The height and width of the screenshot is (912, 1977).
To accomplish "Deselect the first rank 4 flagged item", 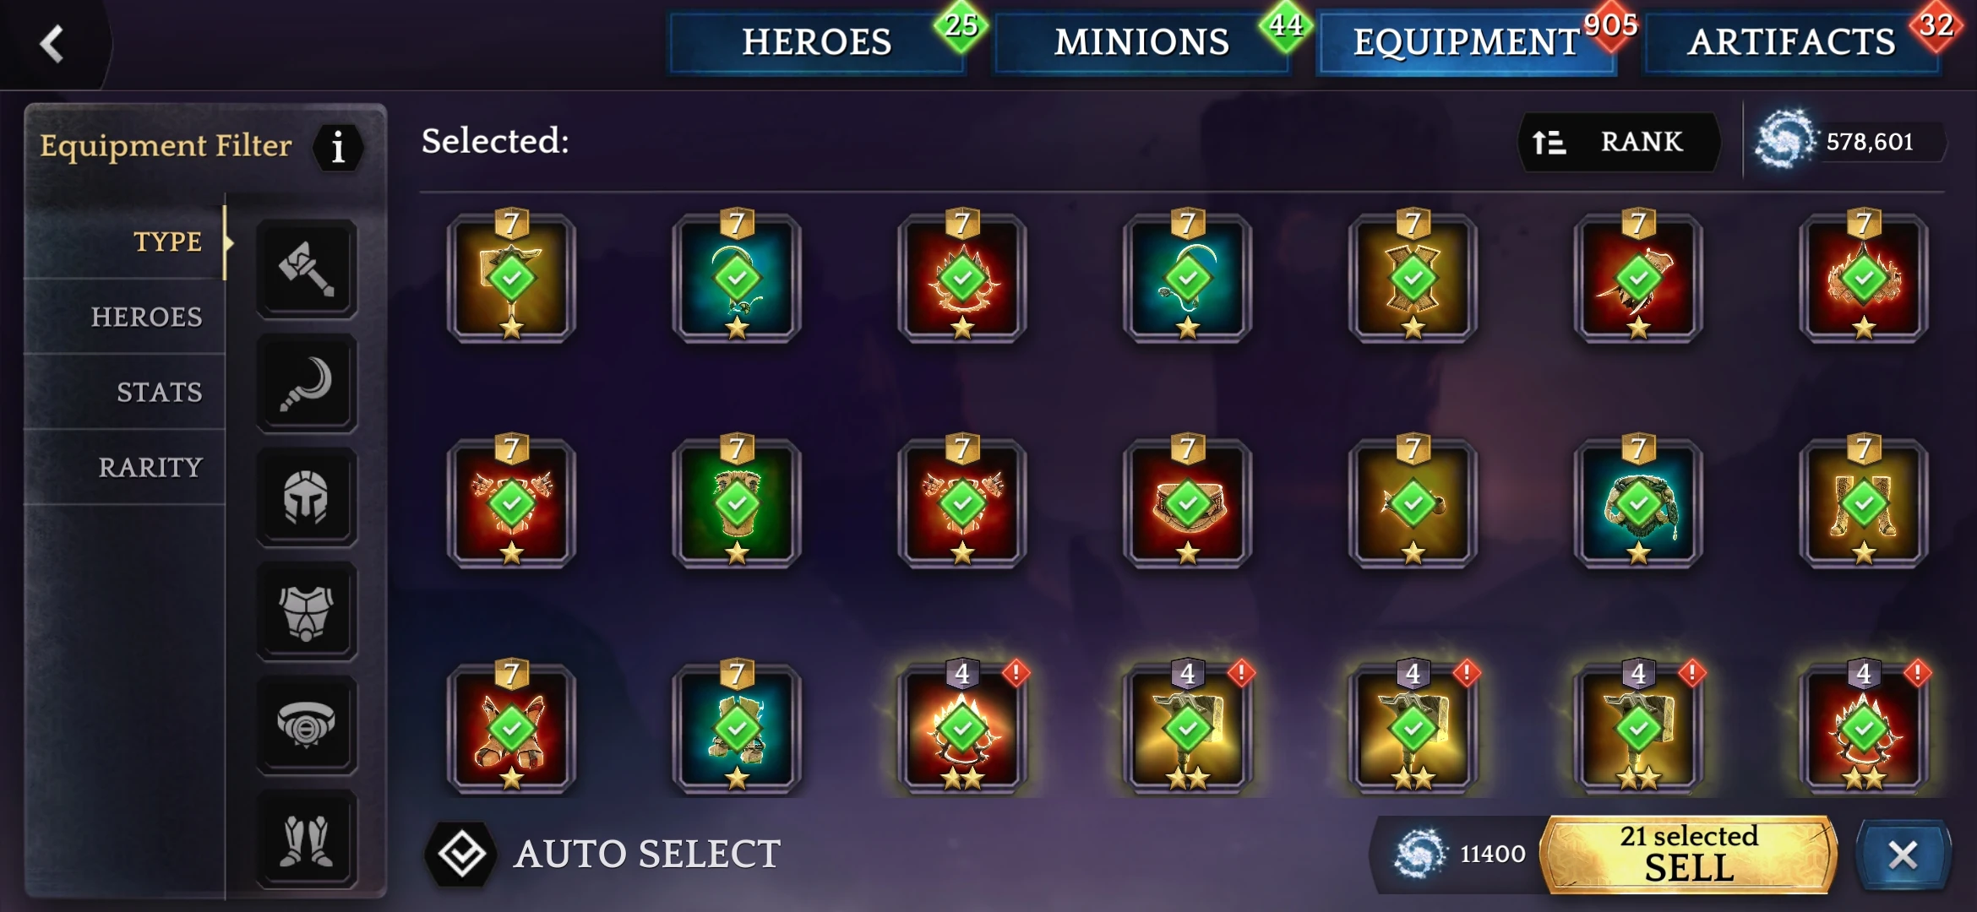I will (x=962, y=728).
